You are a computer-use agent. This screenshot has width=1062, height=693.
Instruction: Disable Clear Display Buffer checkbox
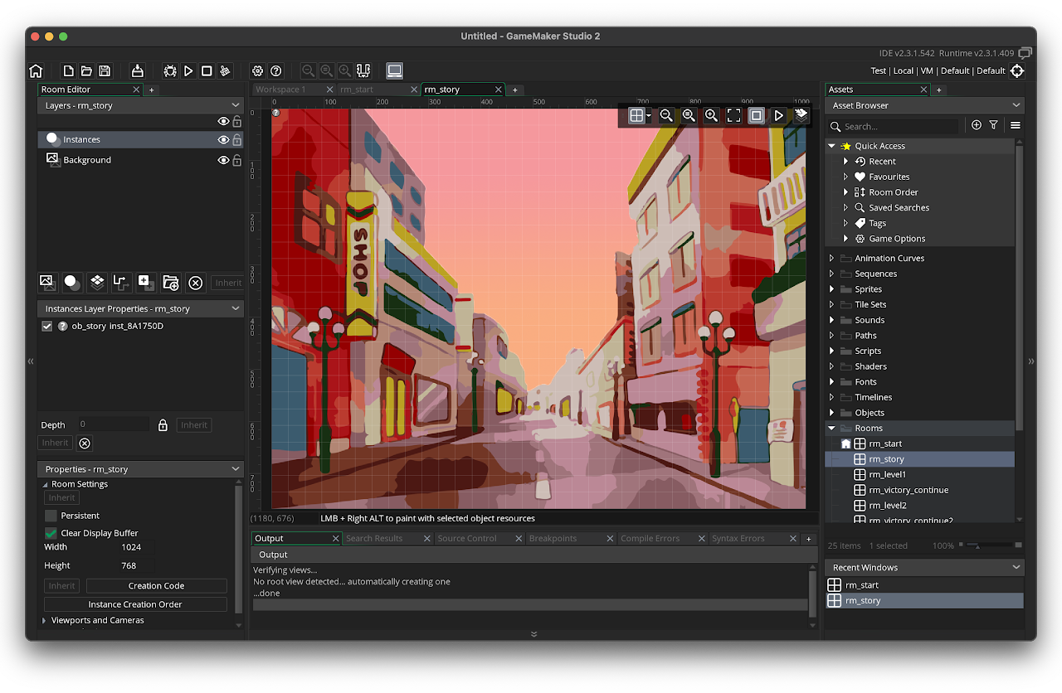coord(51,533)
